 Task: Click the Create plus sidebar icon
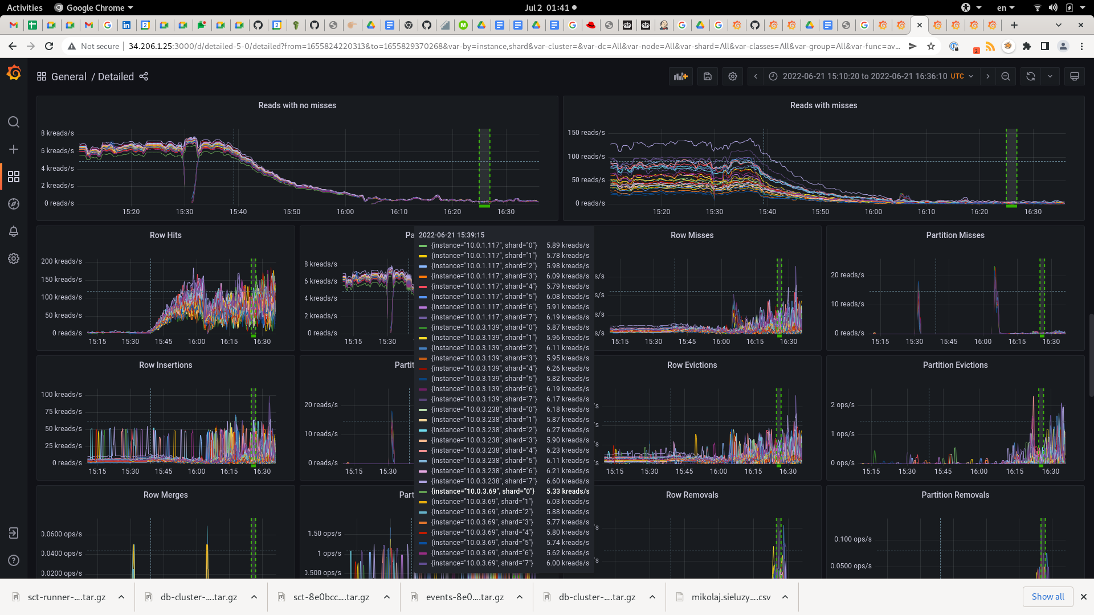(14, 149)
